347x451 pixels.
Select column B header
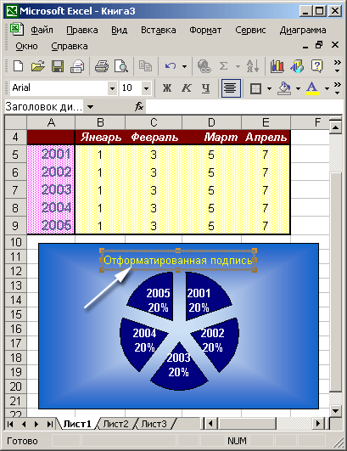pyautogui.click(x=100, y=122)
